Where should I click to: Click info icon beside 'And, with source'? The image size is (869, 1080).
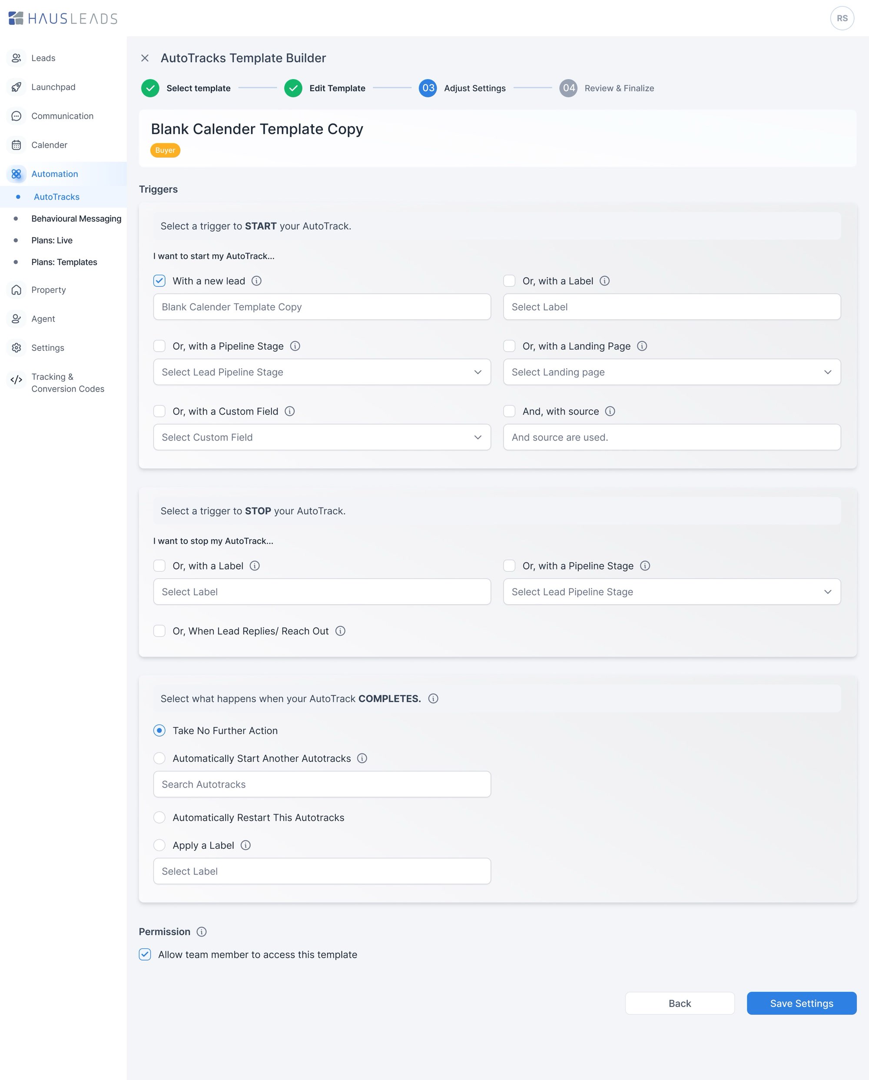click(610, 411)
